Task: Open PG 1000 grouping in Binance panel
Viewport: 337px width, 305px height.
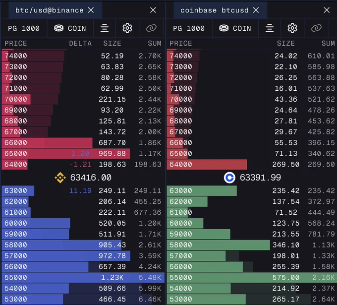Action: [x=24, y=28]
